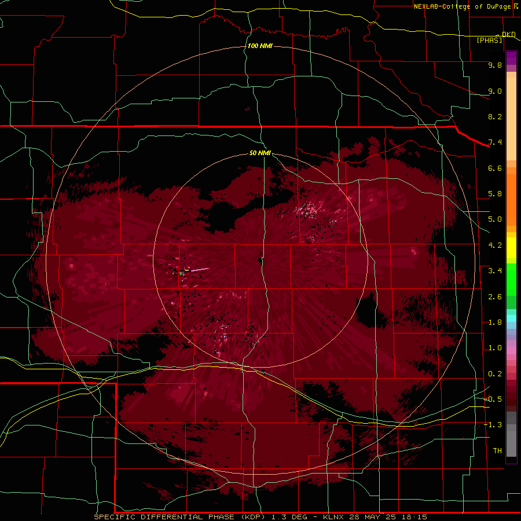This screenshot has height=521, width=521.
Task: Click the pink segment of the color bar
Action: coord(511,351)
